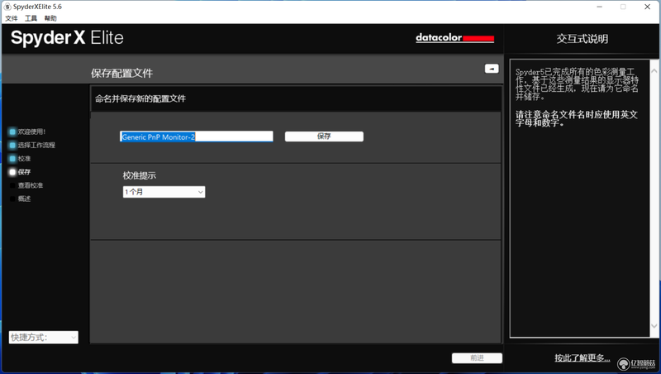This screenshot has height=374, width=661.
Task: Click the blue indicator beside 欢迎使用
Action: point(12,132)
